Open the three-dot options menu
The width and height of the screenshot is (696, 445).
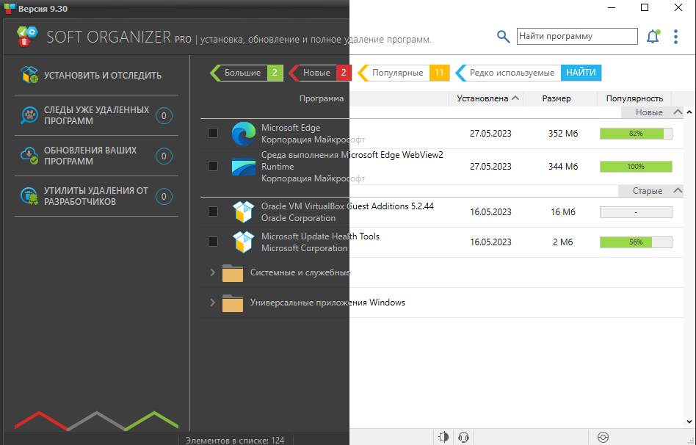pos(676,36)
